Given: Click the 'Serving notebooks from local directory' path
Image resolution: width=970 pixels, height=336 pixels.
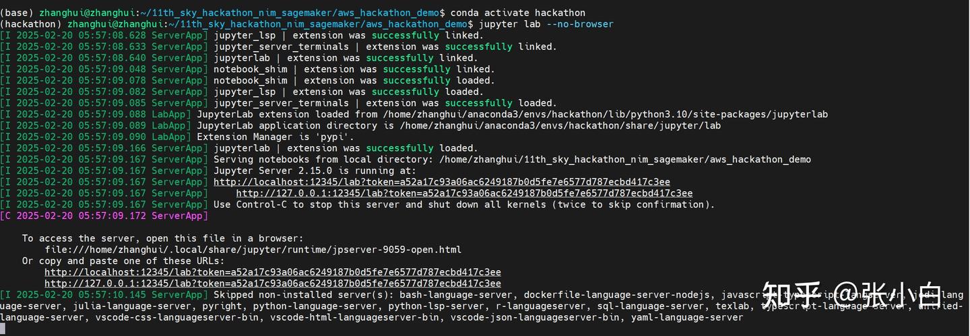Looking at the screenshot, I should coord(624,159).
